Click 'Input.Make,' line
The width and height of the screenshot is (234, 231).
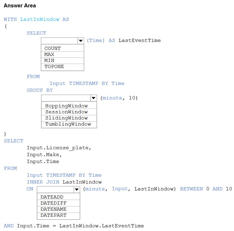tap(44, 154)
